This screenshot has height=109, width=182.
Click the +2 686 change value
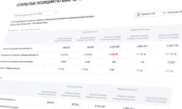pos(87,54)
